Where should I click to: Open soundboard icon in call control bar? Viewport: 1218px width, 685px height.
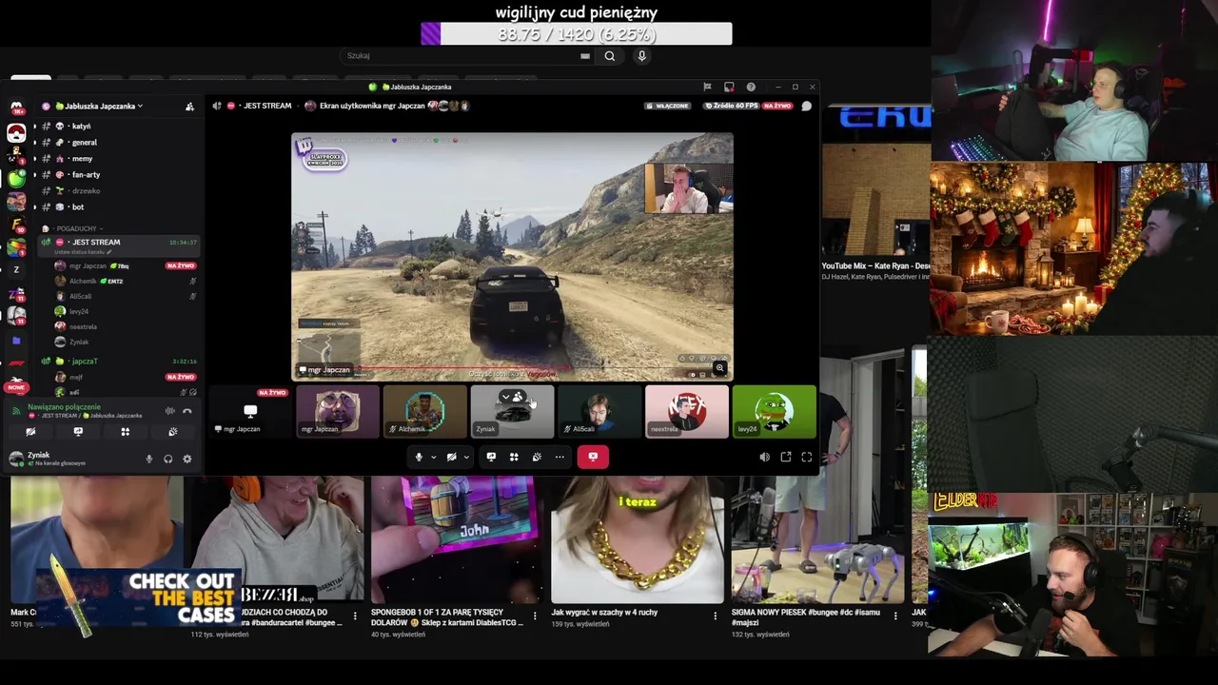click(x=537, y=457)
